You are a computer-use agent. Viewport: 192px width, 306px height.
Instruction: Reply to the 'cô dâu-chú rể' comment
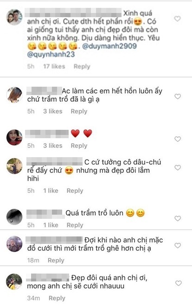[x=75, y=191]
